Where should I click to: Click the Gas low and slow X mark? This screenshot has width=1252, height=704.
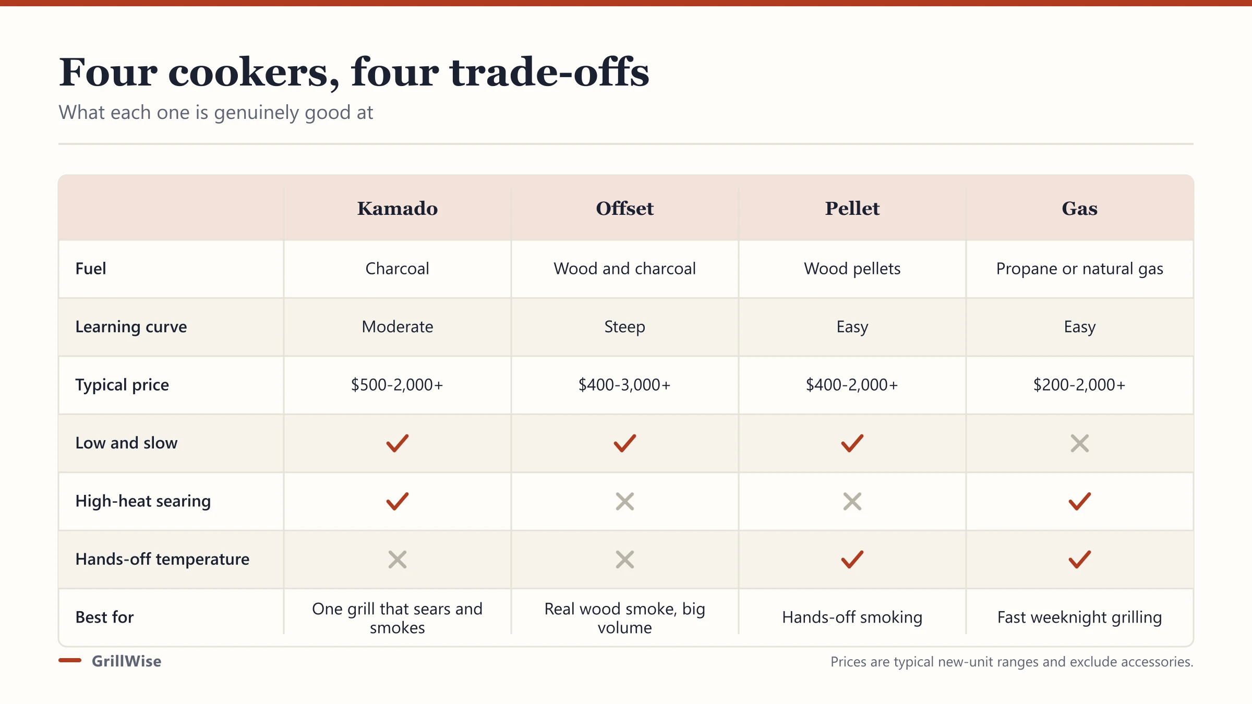click(x=1079, y=443)
